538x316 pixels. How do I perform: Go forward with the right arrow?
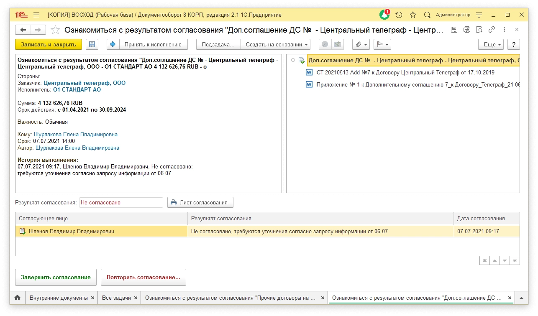(38, 30)
